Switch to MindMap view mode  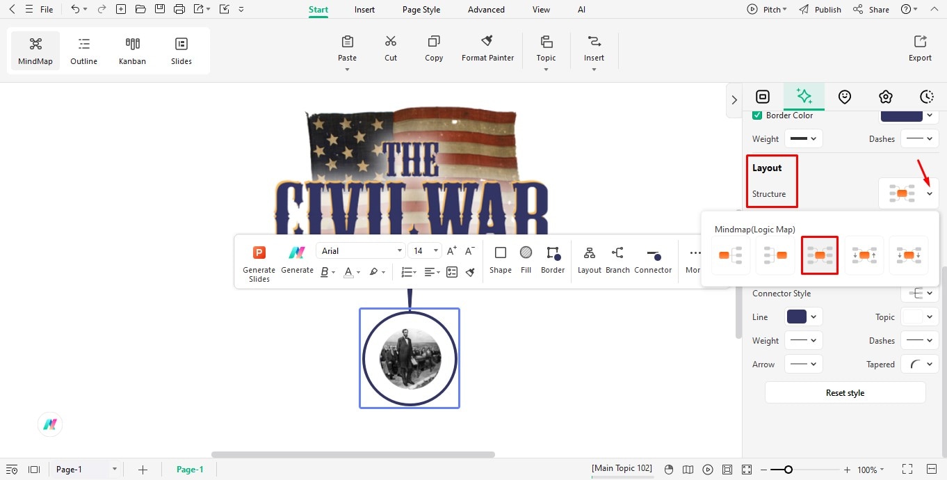point(35,51)
